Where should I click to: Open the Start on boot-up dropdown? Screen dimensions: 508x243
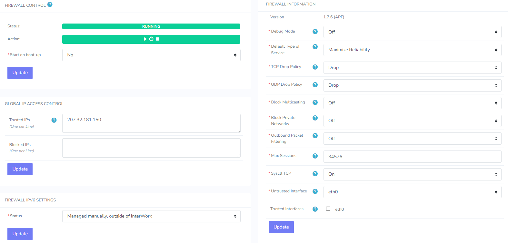coord(151,55)
